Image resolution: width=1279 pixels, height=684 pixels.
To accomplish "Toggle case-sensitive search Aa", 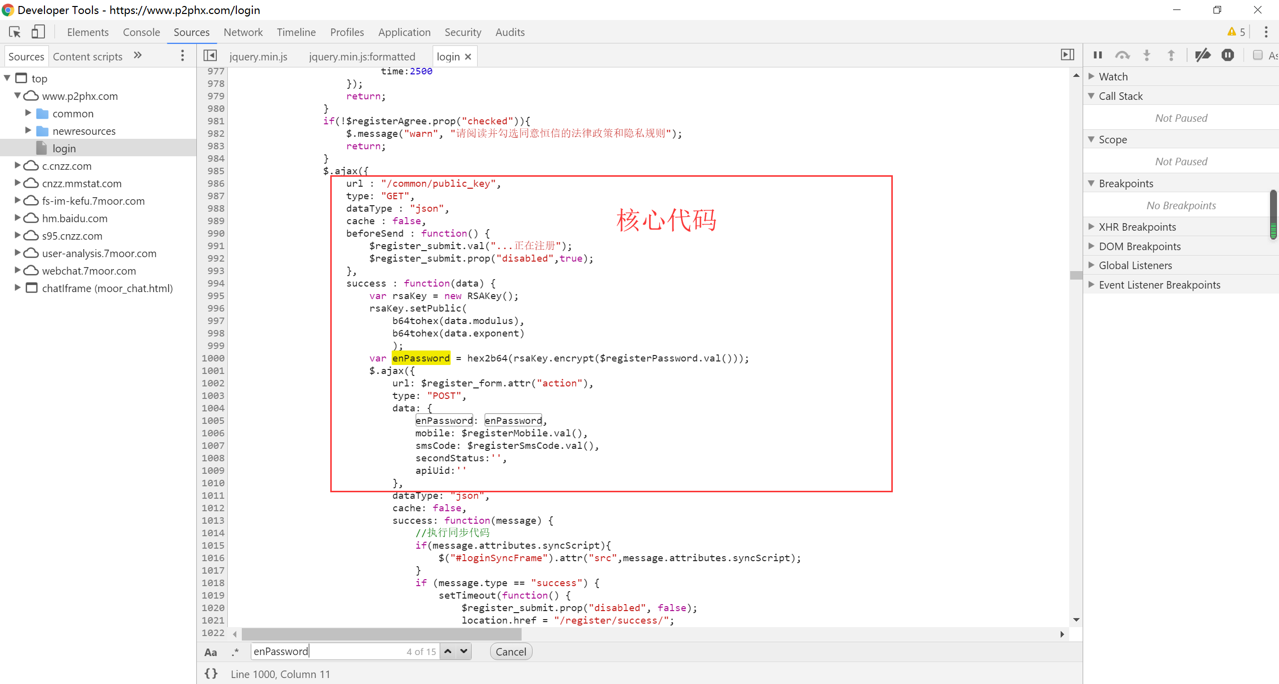I will coord(210,652).
